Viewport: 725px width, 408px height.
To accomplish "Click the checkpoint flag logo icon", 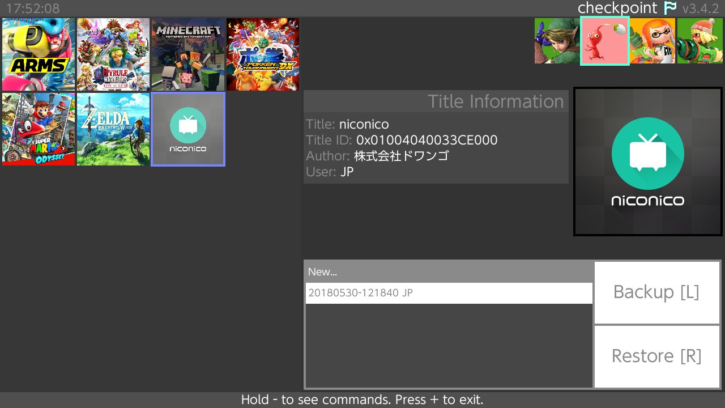I will (670, 8).
